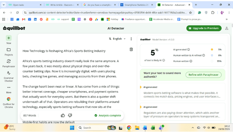Open Prompt to prose bookmark

(x=189, y=19)
